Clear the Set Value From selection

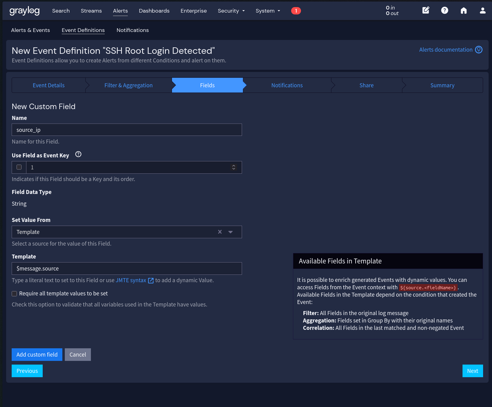click(220, 232)
